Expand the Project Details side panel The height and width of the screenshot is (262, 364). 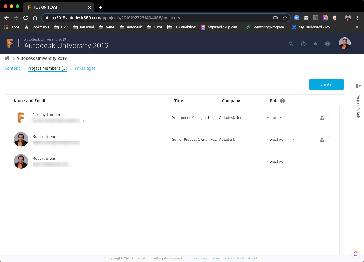pos(358,86)
